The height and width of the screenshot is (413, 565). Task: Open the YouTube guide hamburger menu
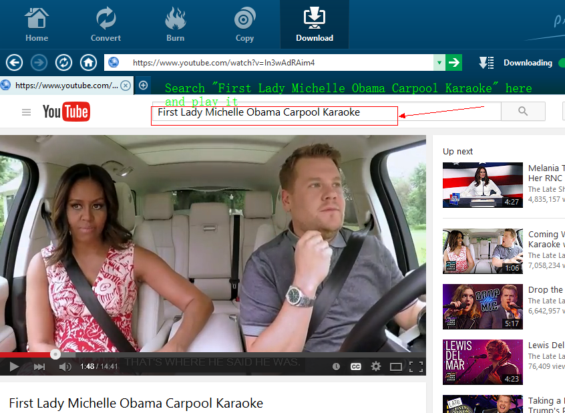(26, 112)
